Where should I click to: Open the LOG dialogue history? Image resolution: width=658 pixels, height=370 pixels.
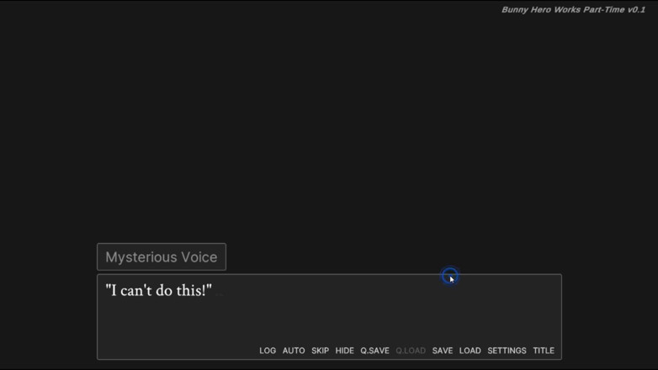pyautogui.click(x=268, y=351)
